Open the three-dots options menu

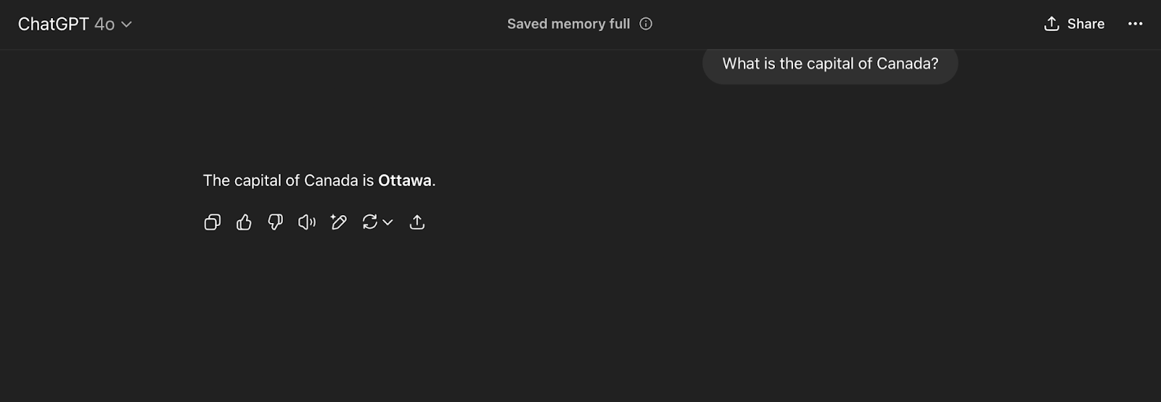click(1135, 24)
